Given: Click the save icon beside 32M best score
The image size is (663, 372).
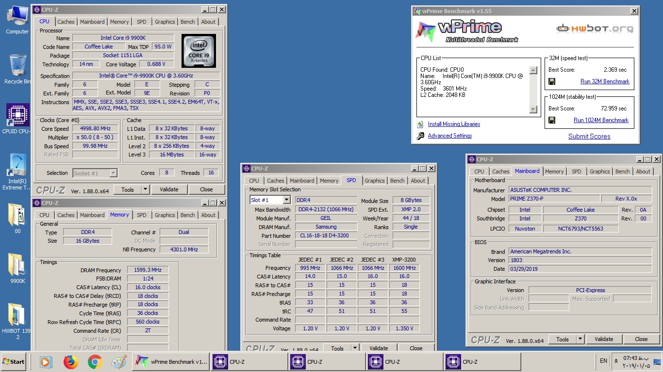Looking at the screenshot, I should [x=552, y=81].
